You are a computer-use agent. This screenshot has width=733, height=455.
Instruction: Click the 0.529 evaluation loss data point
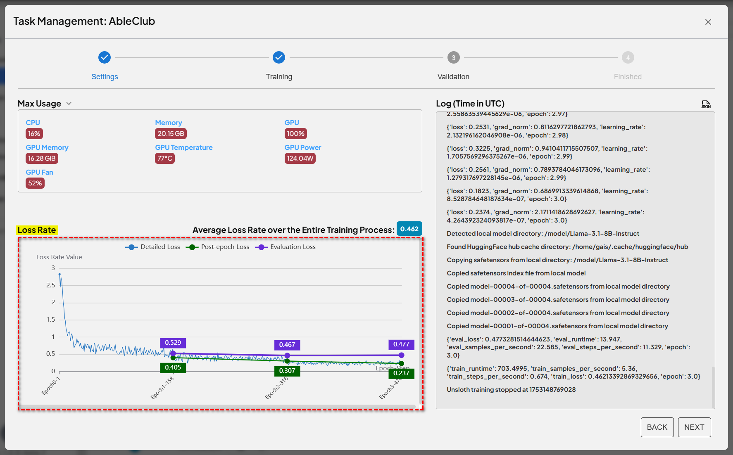point(173,353)
